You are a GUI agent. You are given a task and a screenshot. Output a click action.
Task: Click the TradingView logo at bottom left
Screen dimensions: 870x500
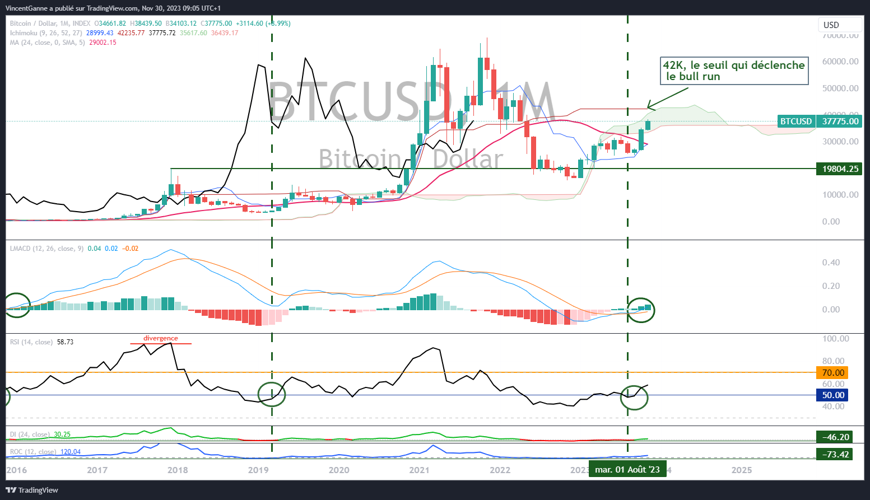(32, 490)
